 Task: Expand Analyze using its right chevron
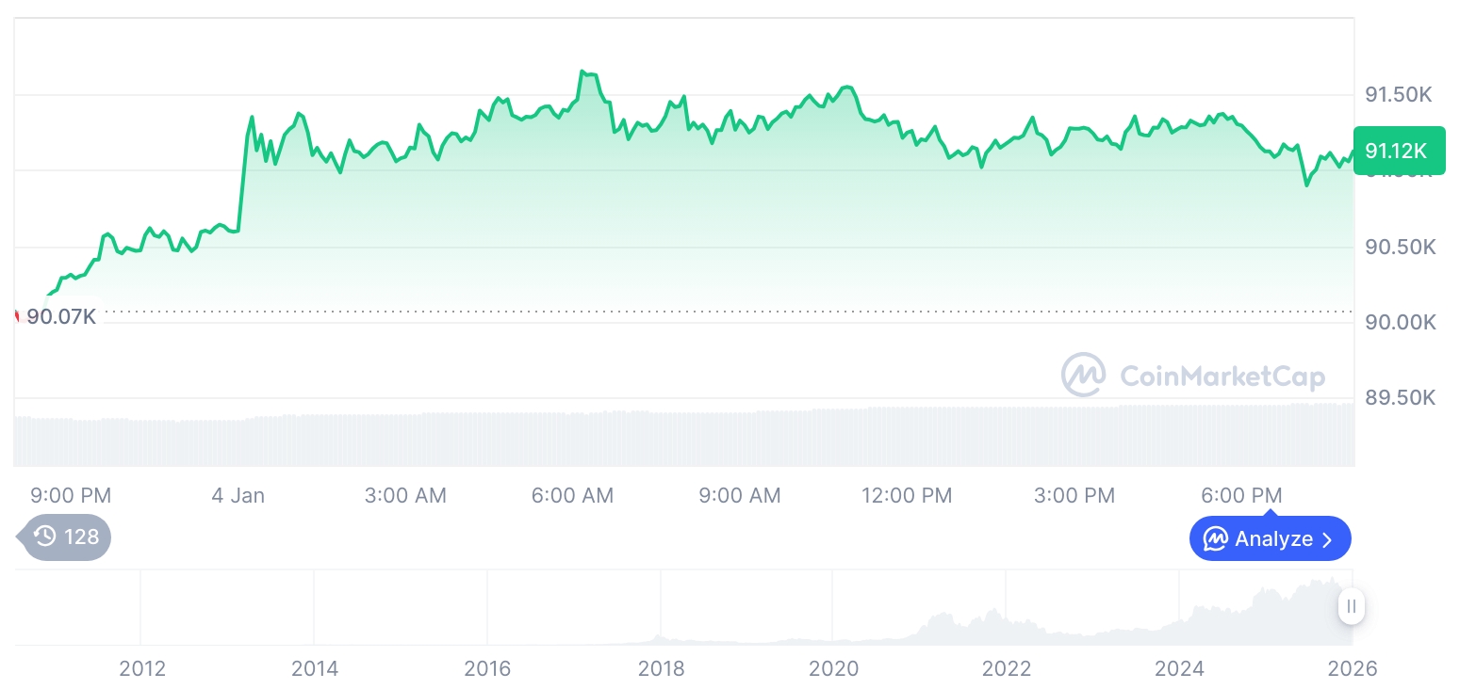pyautogui.click(x=1327, y=539)
